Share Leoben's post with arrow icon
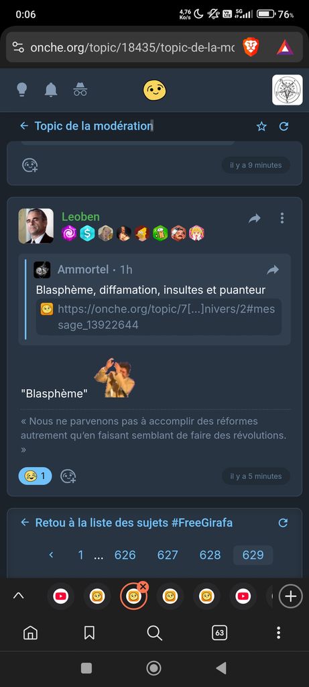309x687 pixels. 254,218
